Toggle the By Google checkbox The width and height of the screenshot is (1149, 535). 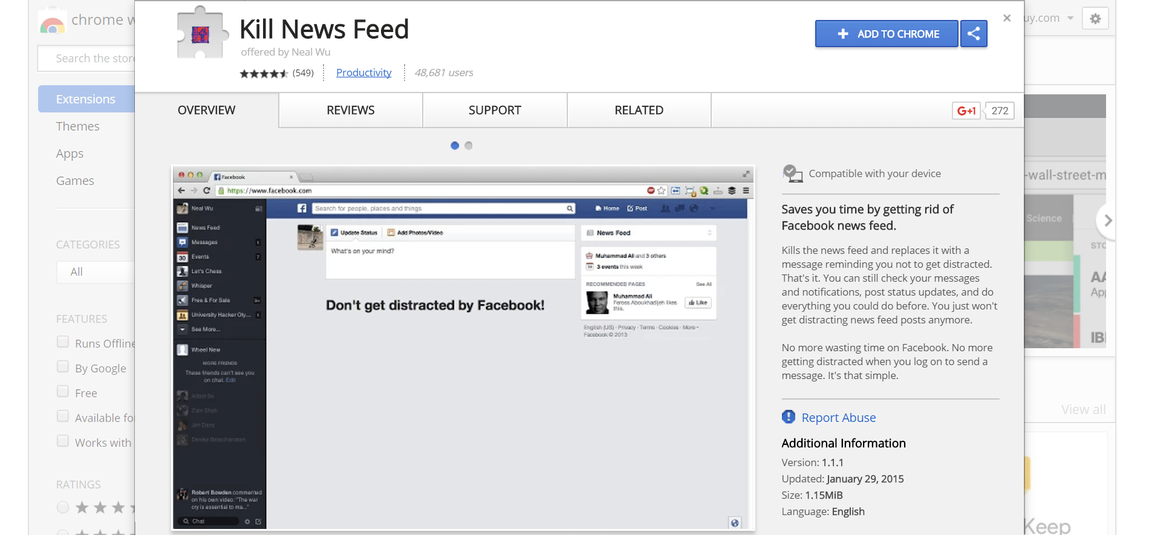pos(63,367)
